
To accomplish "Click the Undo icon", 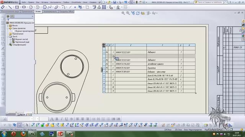I will tap(126, 2).
